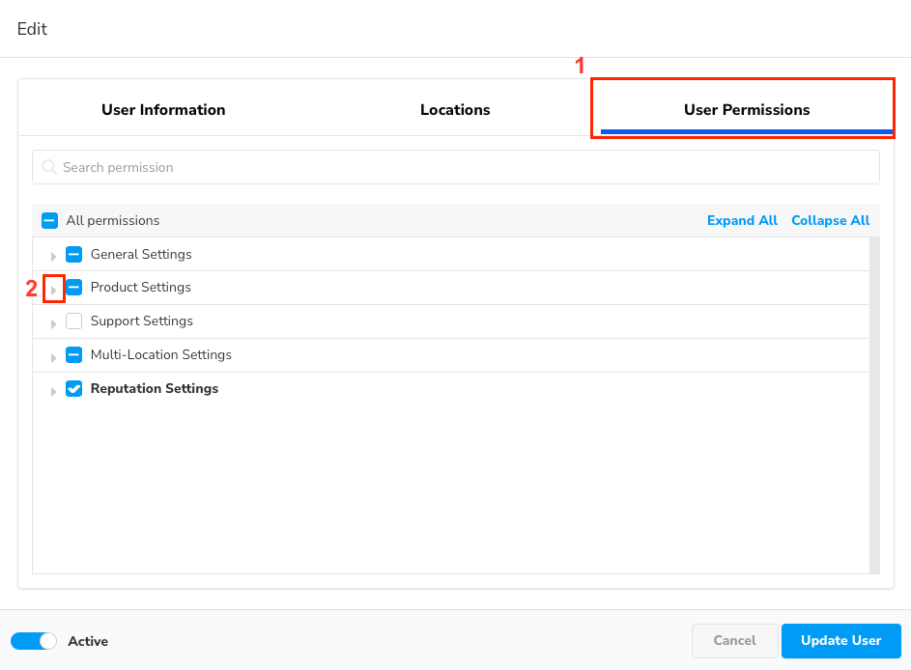The image size is (911, 670).
Task: Open the User Information tab
Action: click(163, 110)
